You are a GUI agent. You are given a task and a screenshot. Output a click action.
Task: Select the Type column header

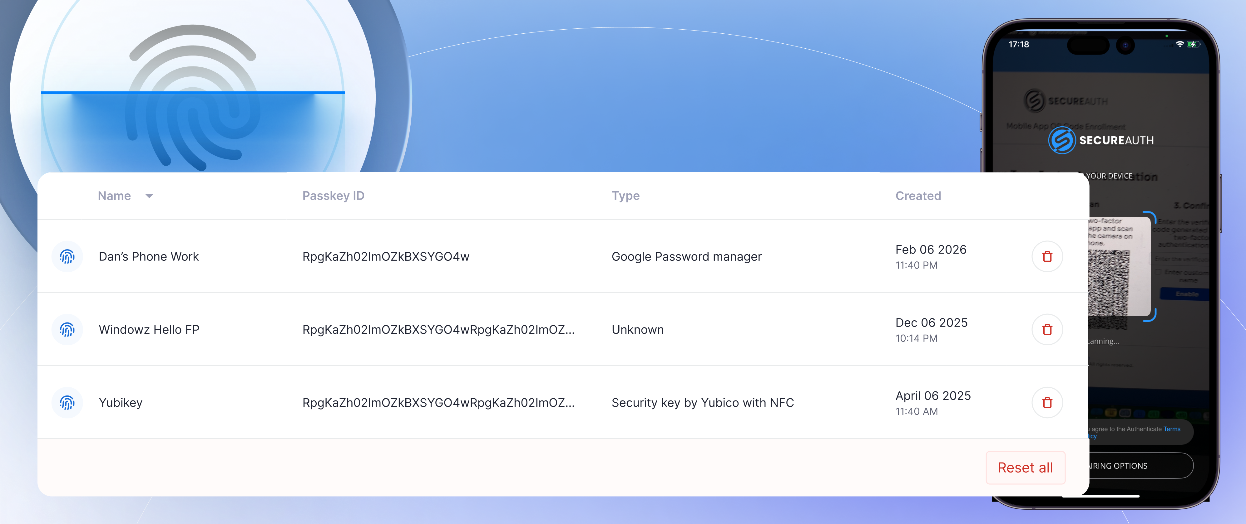[625, 196]
